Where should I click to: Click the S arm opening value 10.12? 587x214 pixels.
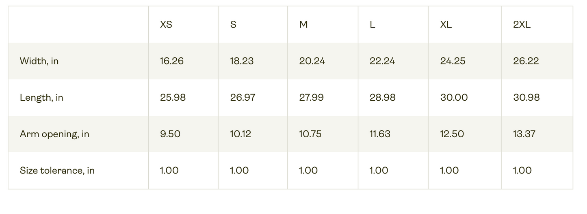pos(240,134)
